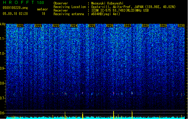Click the 'Receiving antenna' field label
The image size is (188, 119).
pos(69,14)
